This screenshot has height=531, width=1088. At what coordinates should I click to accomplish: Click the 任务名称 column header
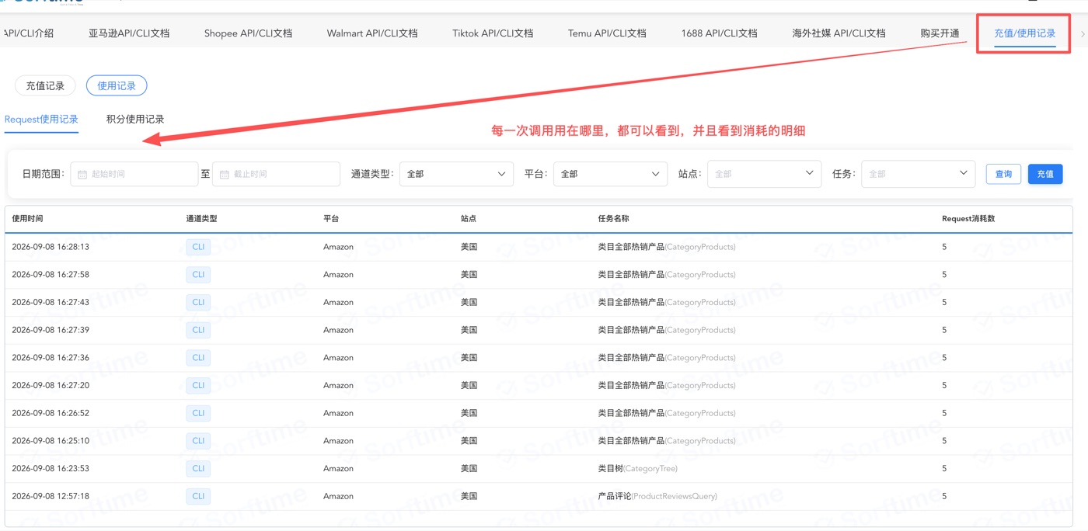tap(613, 219)
